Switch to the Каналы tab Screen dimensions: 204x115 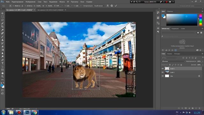pos(170,54)
